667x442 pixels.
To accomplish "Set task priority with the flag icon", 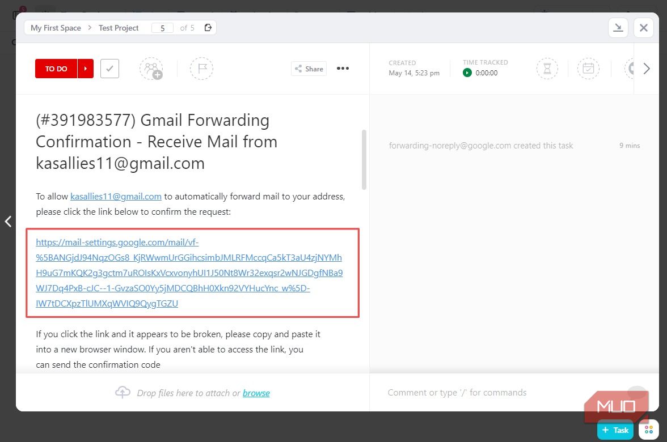I will (202, 69).
